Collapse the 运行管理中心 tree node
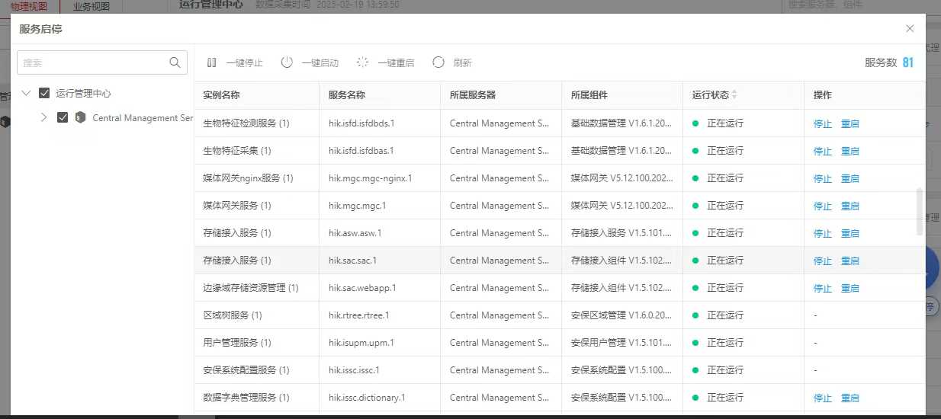This screenshot has height=419, width=941. 27,93
